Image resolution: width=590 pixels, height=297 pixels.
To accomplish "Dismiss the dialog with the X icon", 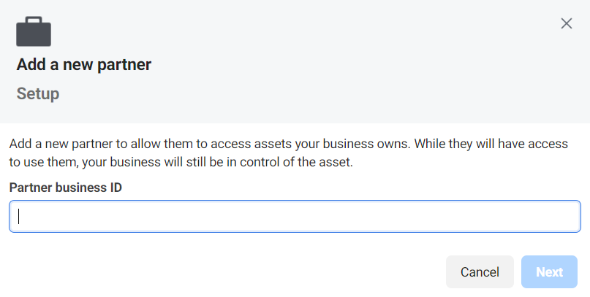I will (567, 23).
